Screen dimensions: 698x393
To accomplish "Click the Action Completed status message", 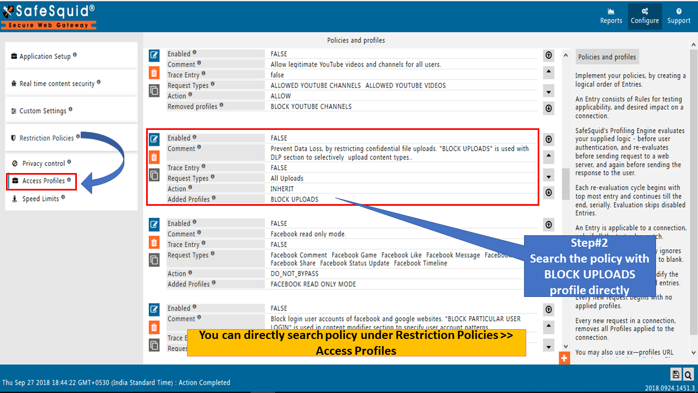I will [204, 383].
